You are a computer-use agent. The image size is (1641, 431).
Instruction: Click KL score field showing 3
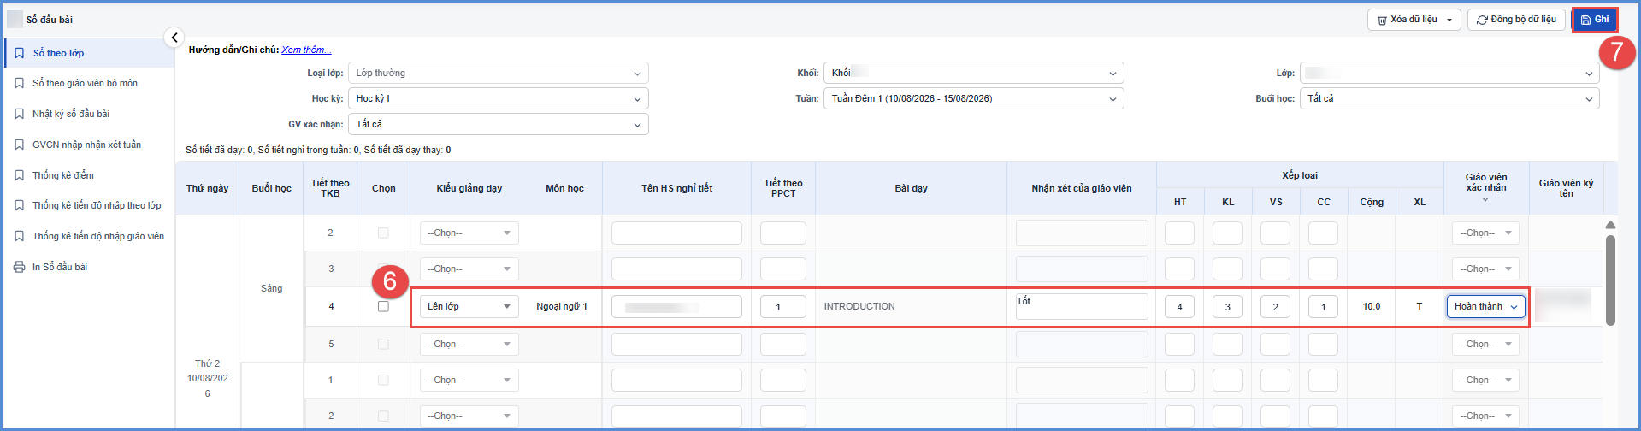(1227, 306)
